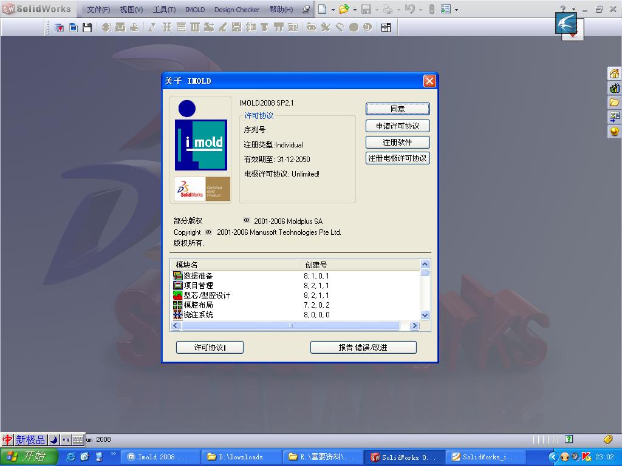622x466 pixels.
Task: Close the 关于 IMOLD dialog
Action: click(x=429, y=81)
